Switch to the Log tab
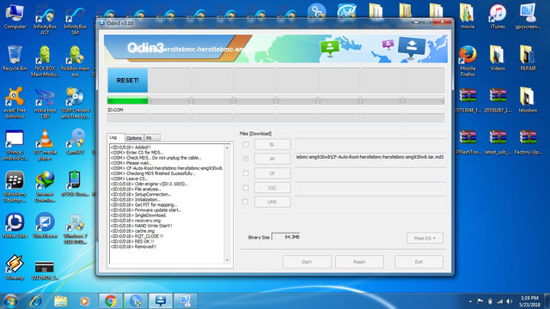This screenshot has height=309, width=550. pos(115,137)
